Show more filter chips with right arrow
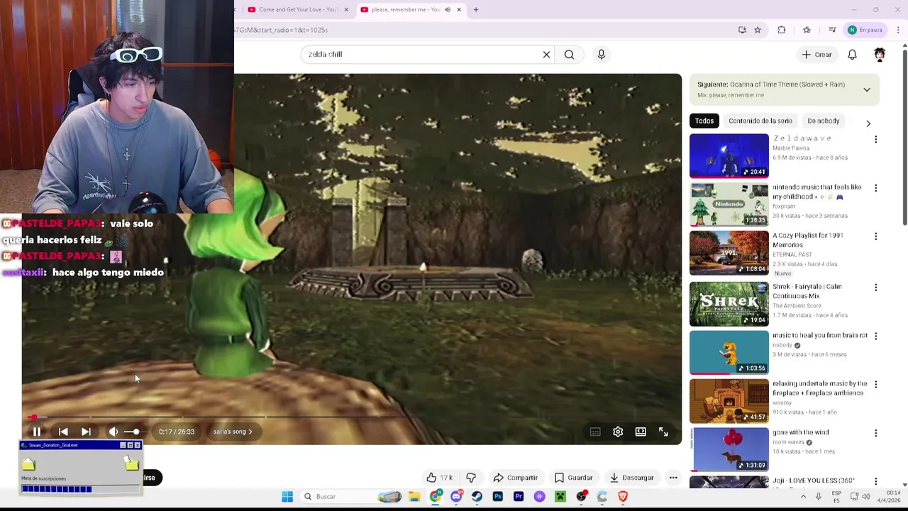 point(868,123)
